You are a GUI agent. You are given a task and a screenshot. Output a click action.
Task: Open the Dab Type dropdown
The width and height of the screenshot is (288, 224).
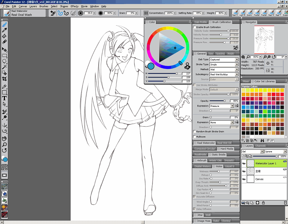click(x=224, y=60)
